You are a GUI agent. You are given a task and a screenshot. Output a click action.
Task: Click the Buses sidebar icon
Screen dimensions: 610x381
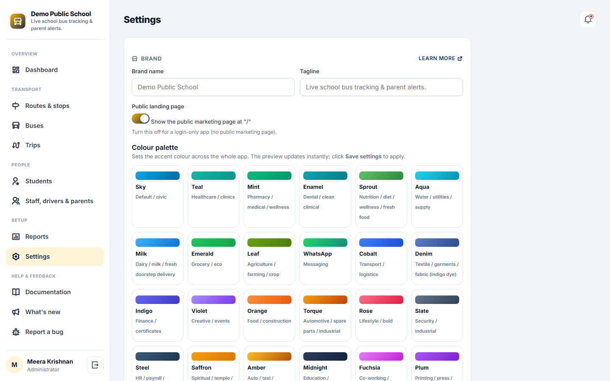[16, 126]
